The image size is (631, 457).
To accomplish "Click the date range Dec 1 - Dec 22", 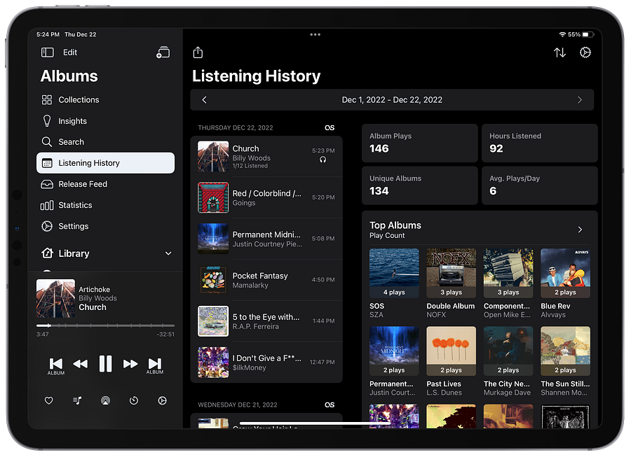I will pyautogui.click(x=392, y=99).
